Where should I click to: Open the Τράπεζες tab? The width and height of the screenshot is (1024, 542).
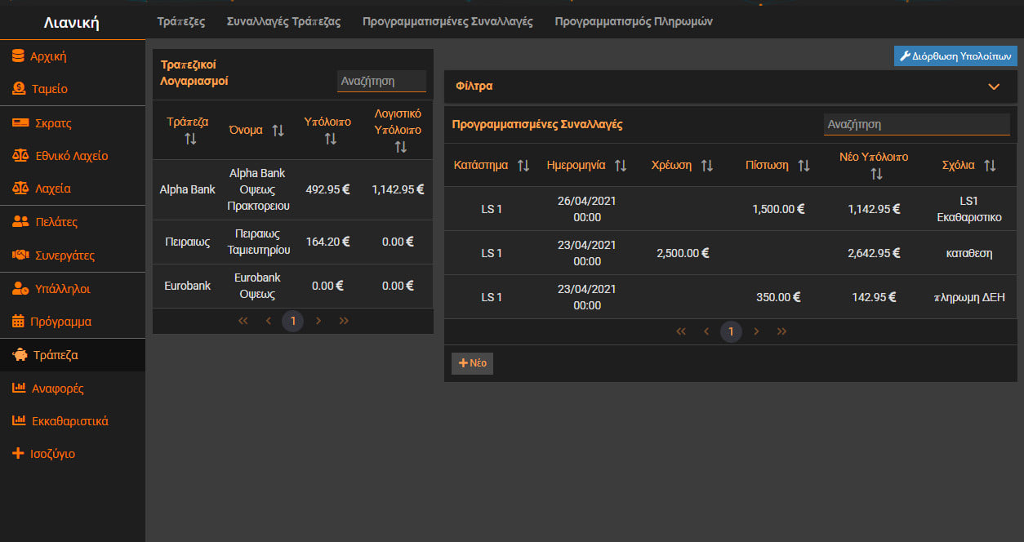(181, 21)
